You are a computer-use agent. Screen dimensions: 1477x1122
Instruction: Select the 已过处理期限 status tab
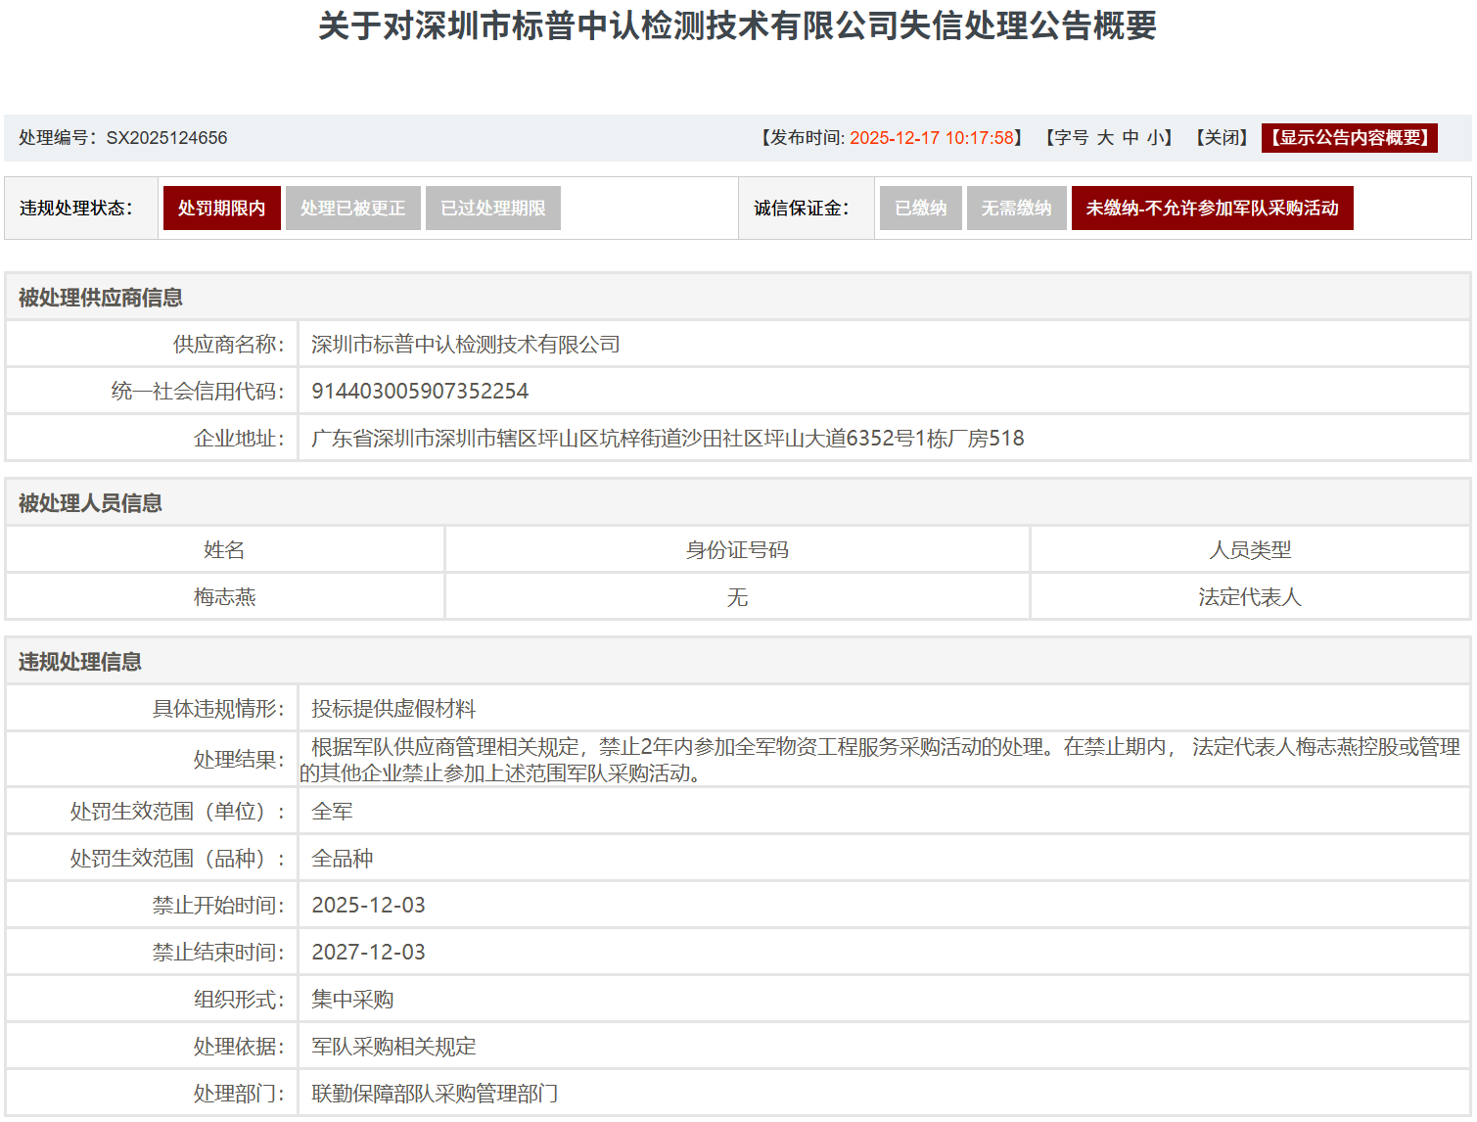tap(492, 209)
